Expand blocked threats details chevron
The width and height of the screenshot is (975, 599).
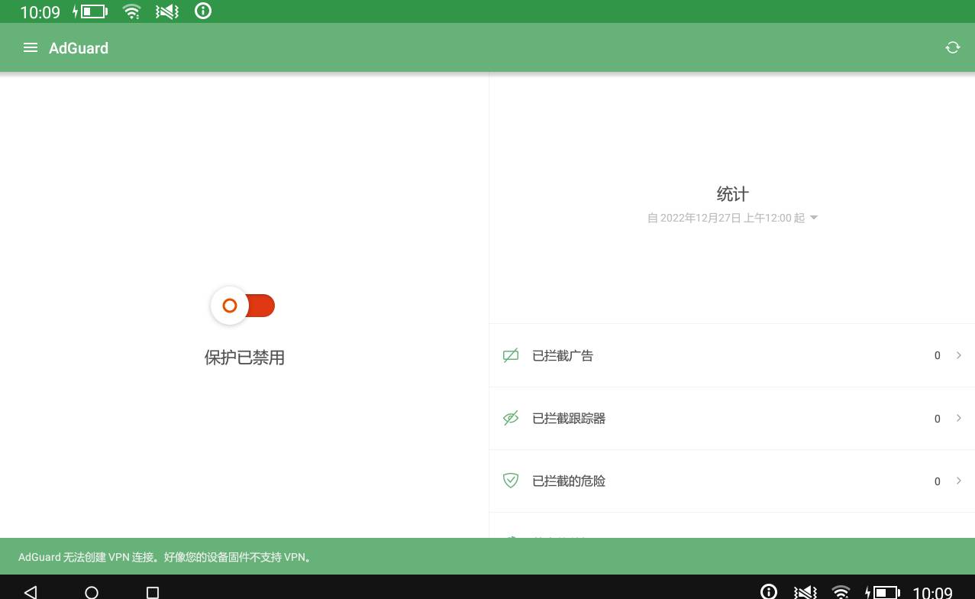coord(958,481)
